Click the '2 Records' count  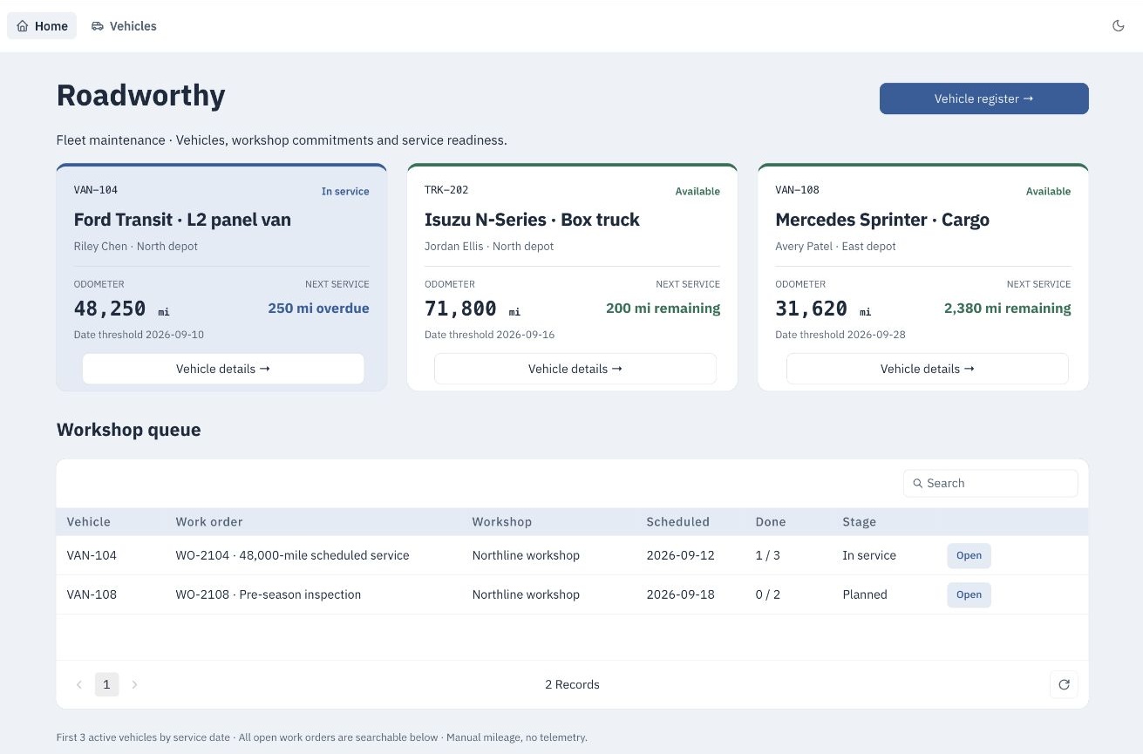click(x=572, y=684)
